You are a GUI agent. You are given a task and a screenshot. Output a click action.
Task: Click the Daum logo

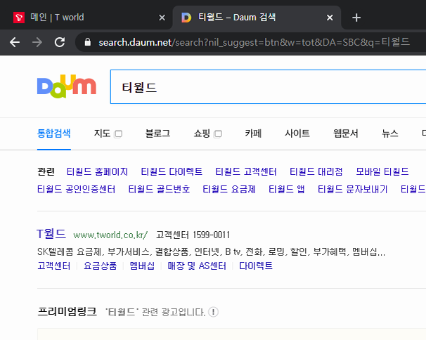(67, 86)
